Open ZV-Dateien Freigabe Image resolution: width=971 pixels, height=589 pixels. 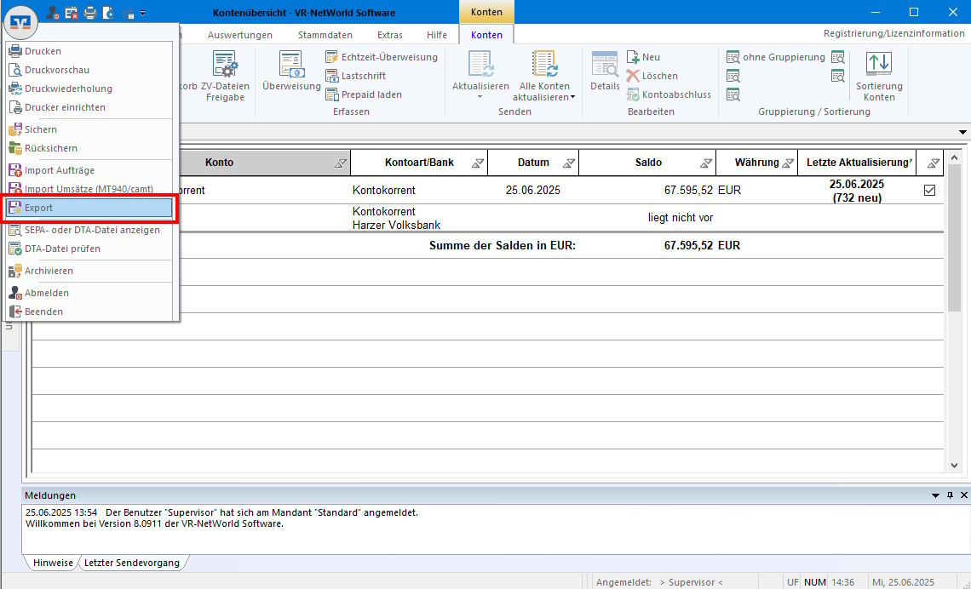click(225, 76)
